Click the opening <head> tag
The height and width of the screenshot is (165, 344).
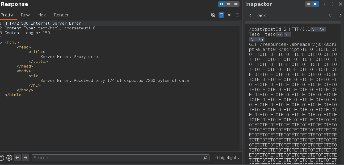[24, 47]
